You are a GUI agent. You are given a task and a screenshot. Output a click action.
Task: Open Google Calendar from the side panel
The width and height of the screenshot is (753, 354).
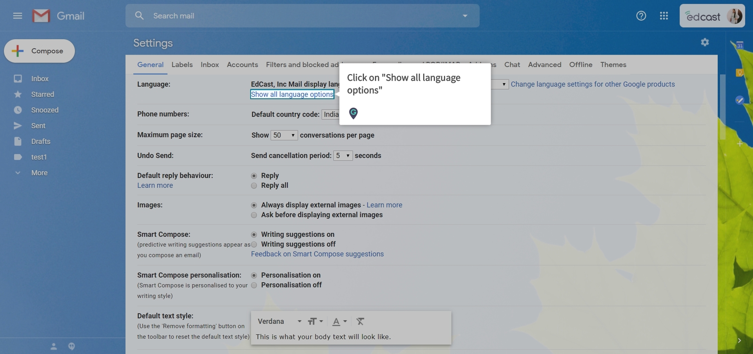740,44
